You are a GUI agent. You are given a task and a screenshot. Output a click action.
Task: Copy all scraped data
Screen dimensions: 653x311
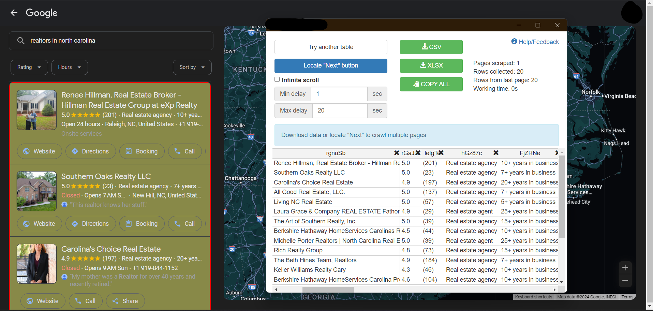point(431,84)
